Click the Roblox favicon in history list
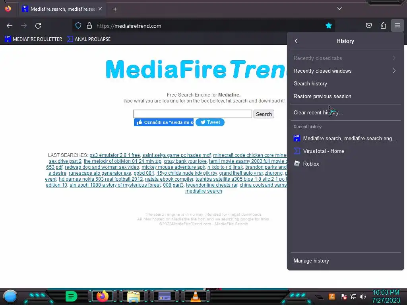The image size is (407, 305). click(x=297, y=163)
